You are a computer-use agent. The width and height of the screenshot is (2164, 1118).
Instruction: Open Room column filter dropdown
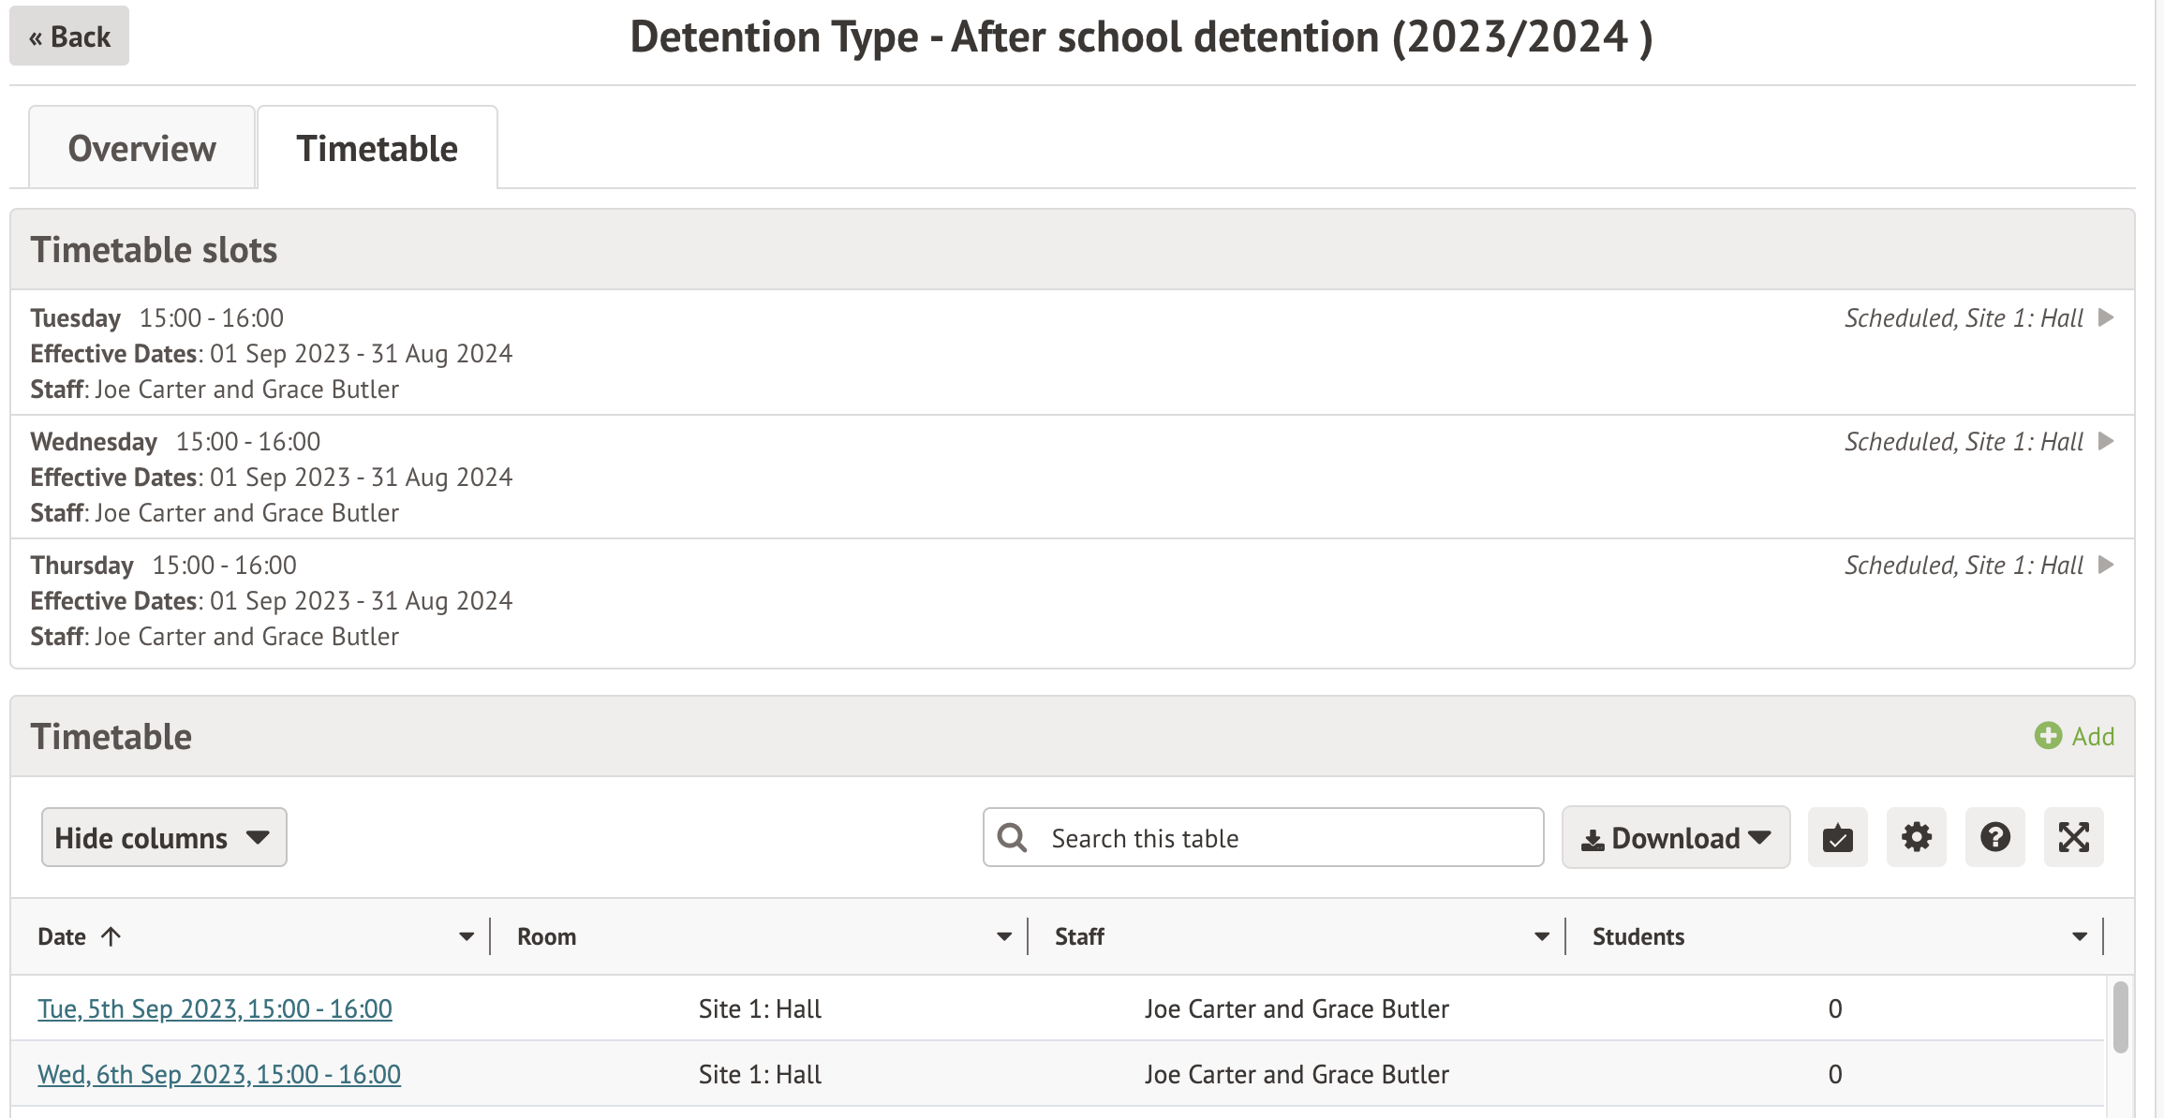(1004, 936)
